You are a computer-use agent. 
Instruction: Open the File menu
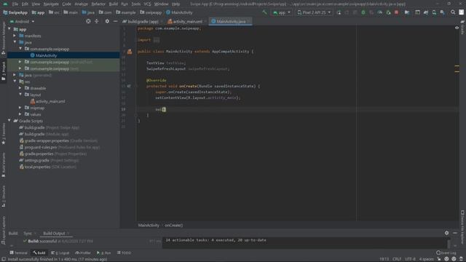[x=15, y=4]
